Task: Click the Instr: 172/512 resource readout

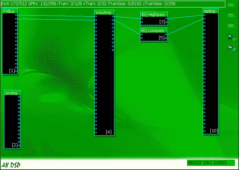Action: point(14,4)
